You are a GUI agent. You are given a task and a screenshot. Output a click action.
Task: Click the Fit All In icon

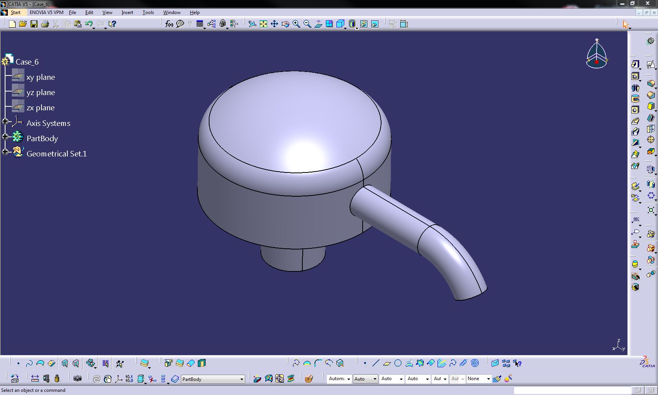264,24
